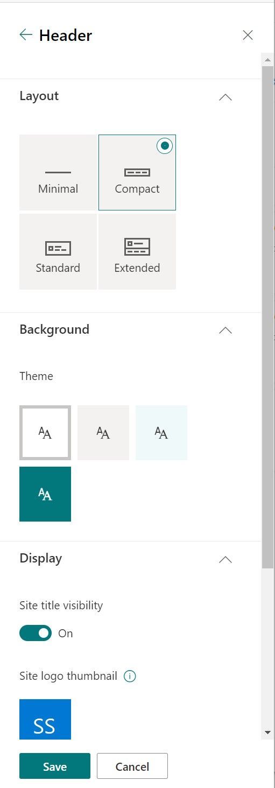
Task: Pick the light gray theme background swatch
Action: pos(103,433)
